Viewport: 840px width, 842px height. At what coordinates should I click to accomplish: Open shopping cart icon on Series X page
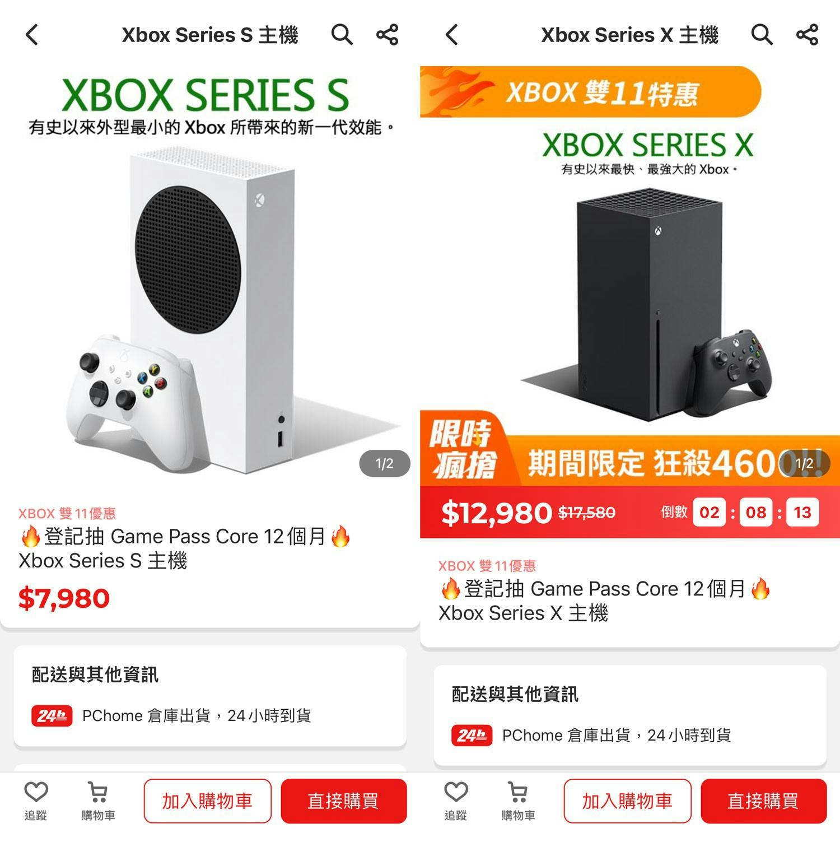(519, 801)
